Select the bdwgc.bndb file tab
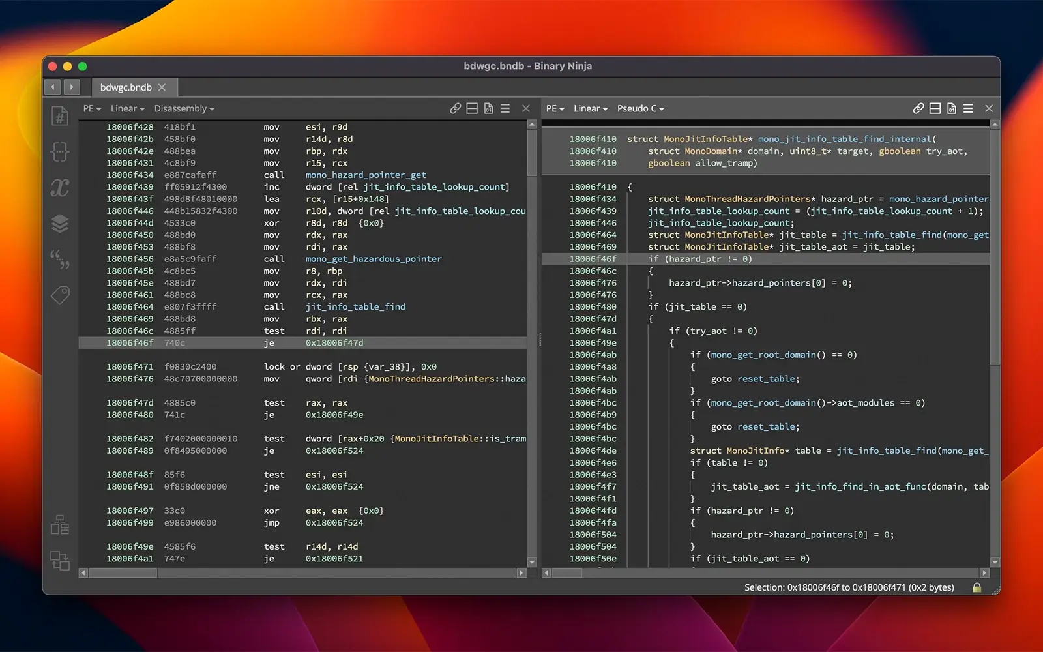The image size is (1043, 652). point(126,87)
